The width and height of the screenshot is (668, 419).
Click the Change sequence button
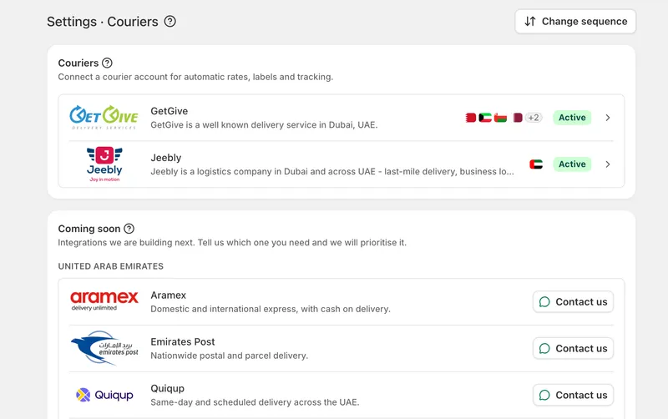pyautogui.click(x=575, y=22)
